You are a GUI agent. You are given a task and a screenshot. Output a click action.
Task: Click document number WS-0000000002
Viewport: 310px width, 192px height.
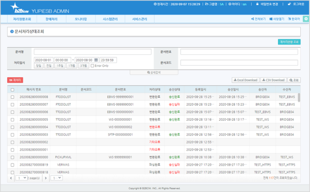[120, 127]
